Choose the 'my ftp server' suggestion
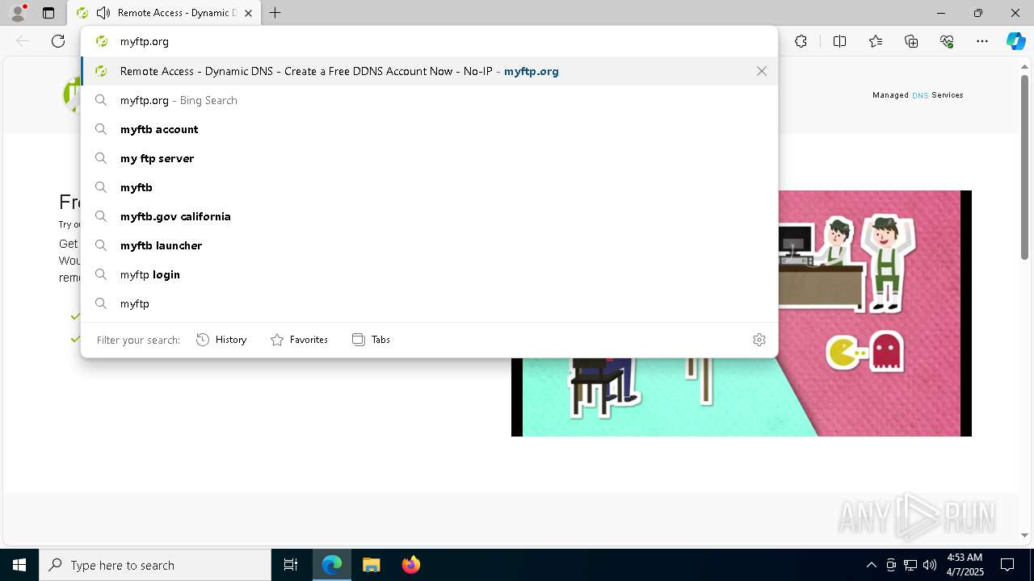The image size is (1034, 581). [x=429, y=158]
